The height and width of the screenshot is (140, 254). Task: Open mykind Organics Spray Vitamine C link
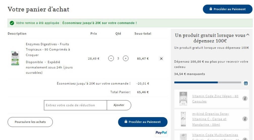[x=211, y=119]
